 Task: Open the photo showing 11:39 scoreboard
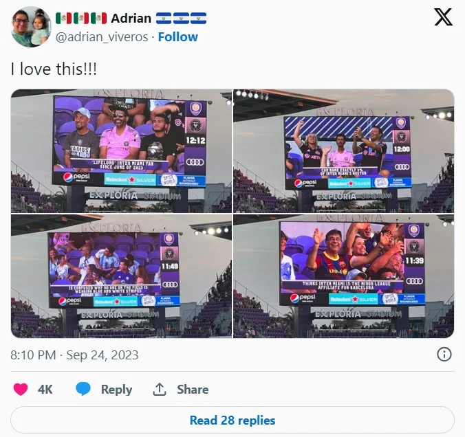(344, 276)
